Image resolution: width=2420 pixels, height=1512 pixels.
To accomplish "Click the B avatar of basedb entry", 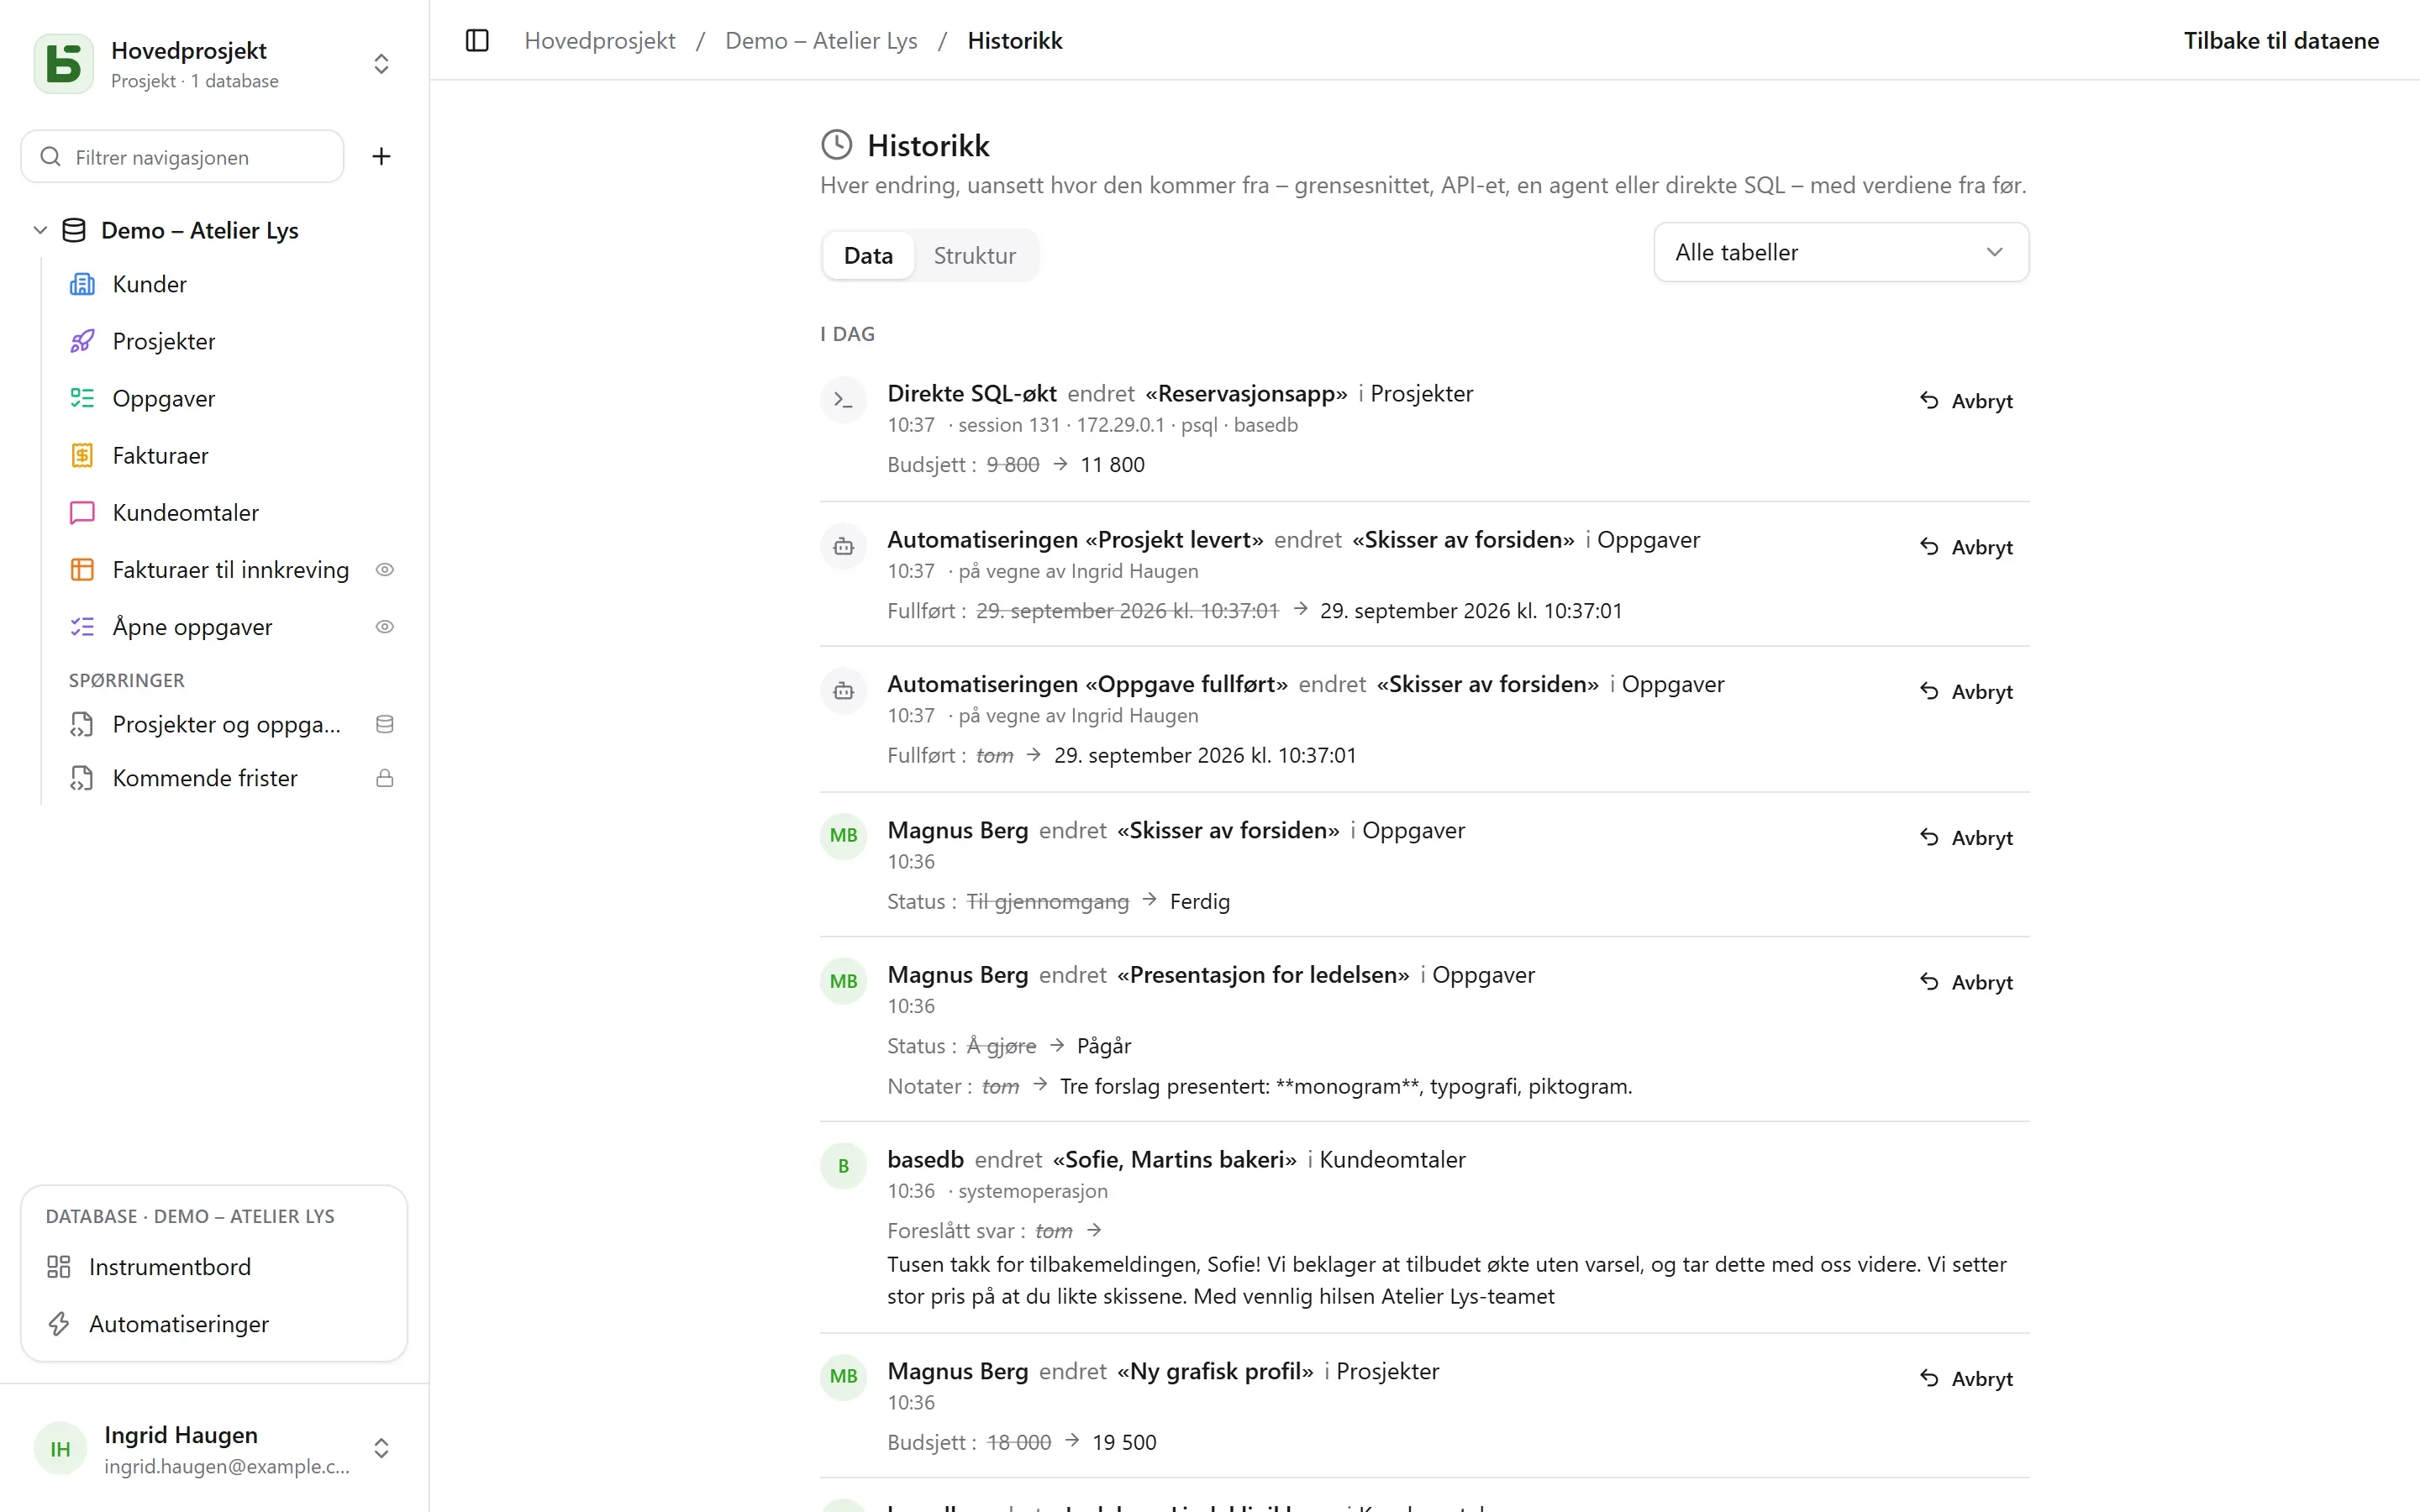I will 843,1166.
